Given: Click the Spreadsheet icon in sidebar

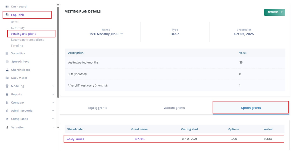Looking at the screenshot, I should point(7,61).
